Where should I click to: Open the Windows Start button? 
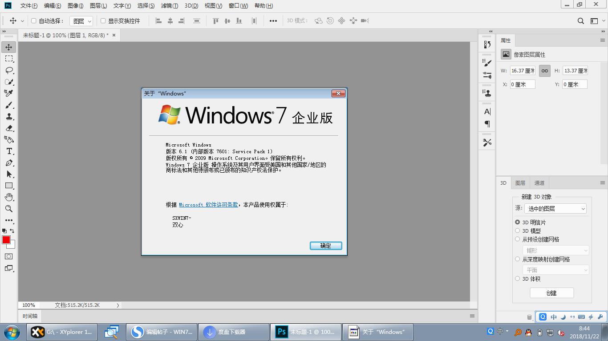point(12,332)
